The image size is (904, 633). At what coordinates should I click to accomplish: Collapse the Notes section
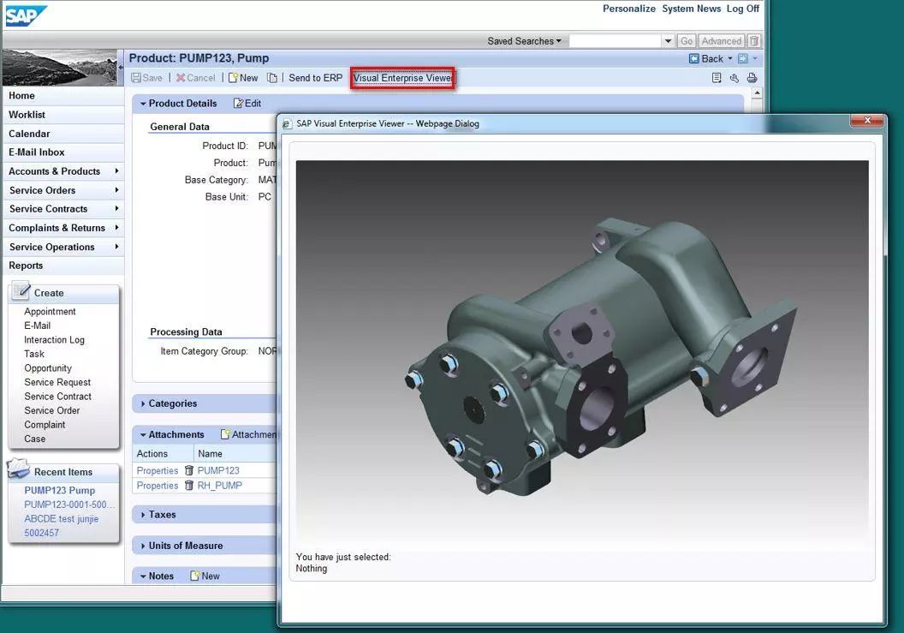143,576
